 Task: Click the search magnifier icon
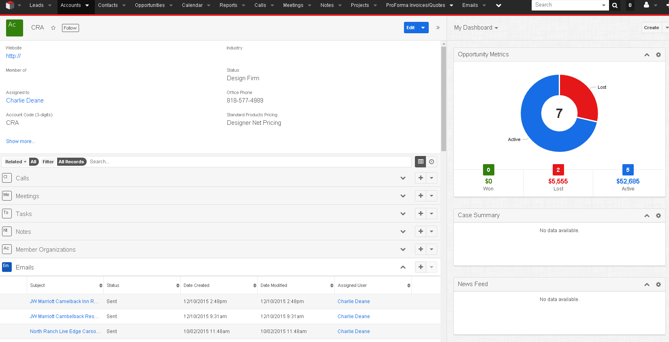(x=615, y=5)
